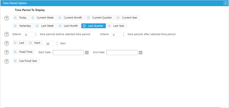
Task: Enable Use Fiscal Year option
Action: (x=26, y=61)
